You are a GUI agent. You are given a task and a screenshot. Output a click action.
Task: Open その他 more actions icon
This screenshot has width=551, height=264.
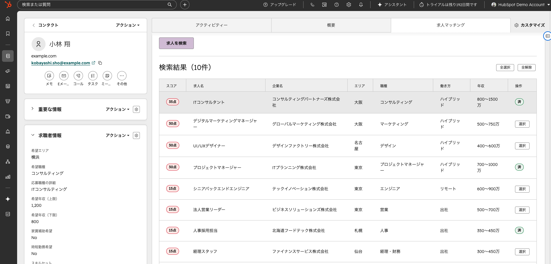[122, 76]
